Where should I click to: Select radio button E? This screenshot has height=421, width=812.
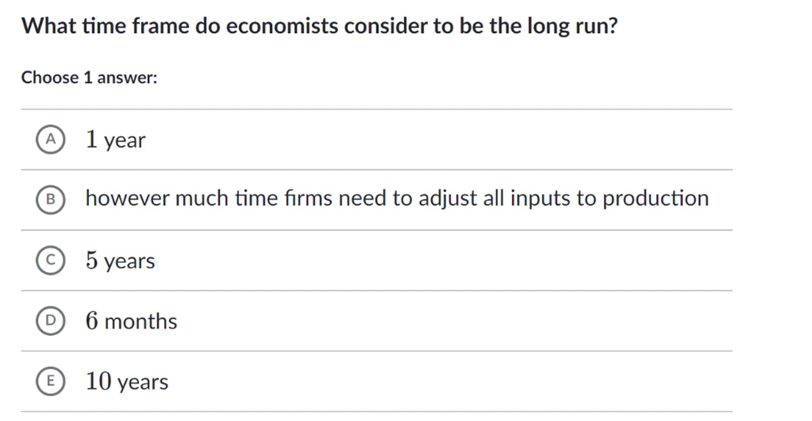[x=50, y=381]
